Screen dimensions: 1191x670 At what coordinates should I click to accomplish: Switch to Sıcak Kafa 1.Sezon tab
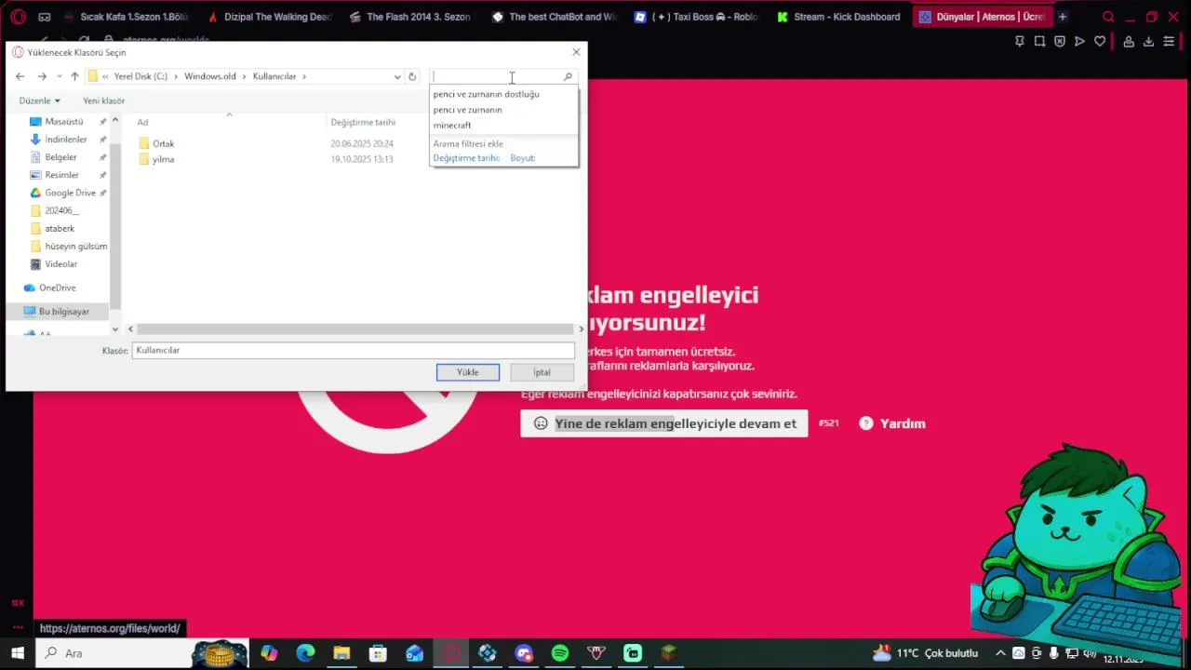tap(126, 17)
